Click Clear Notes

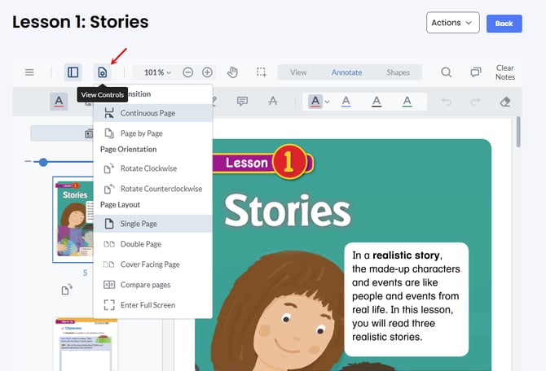[504, 72]
